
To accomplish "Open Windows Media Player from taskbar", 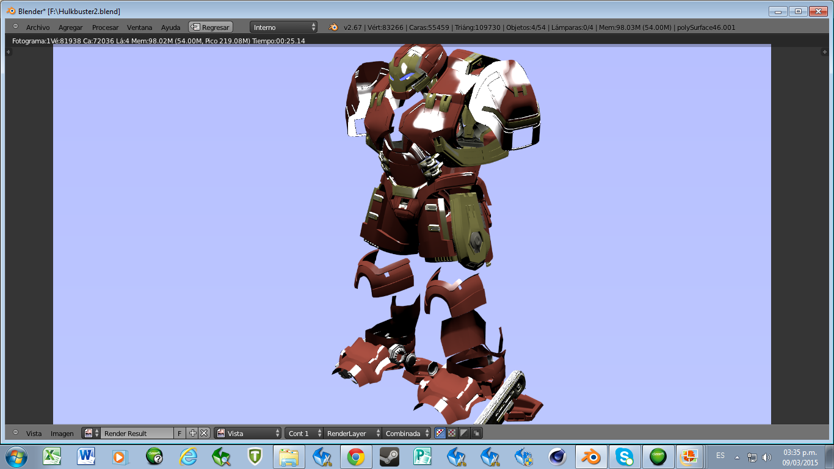I will tap(120, 456).
